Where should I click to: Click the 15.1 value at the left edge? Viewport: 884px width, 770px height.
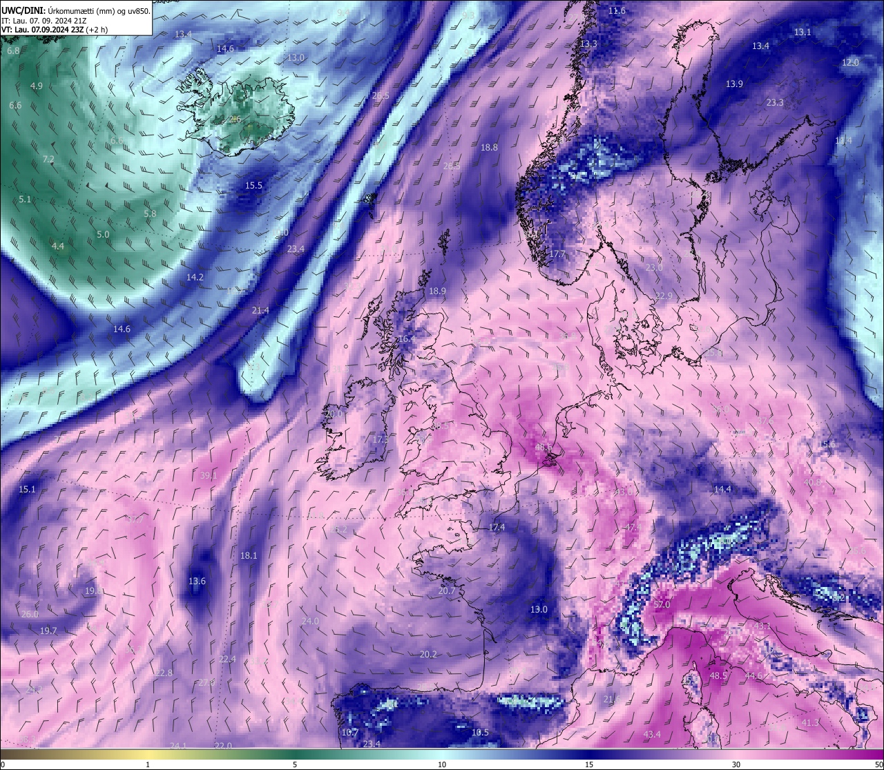coord(27,489)
